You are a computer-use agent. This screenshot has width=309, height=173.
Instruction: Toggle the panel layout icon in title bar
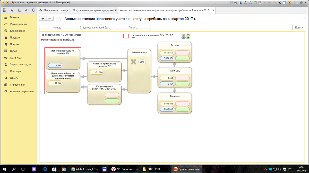click(285, 2)
